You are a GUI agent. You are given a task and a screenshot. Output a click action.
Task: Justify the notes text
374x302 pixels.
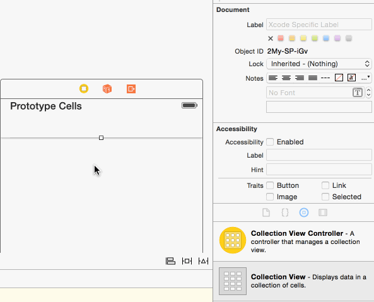pyautogui.click(x=313, y=78)
